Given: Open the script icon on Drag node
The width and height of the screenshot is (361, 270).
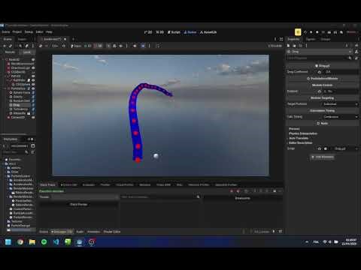Looking at the screenshot, I should 33,105.
